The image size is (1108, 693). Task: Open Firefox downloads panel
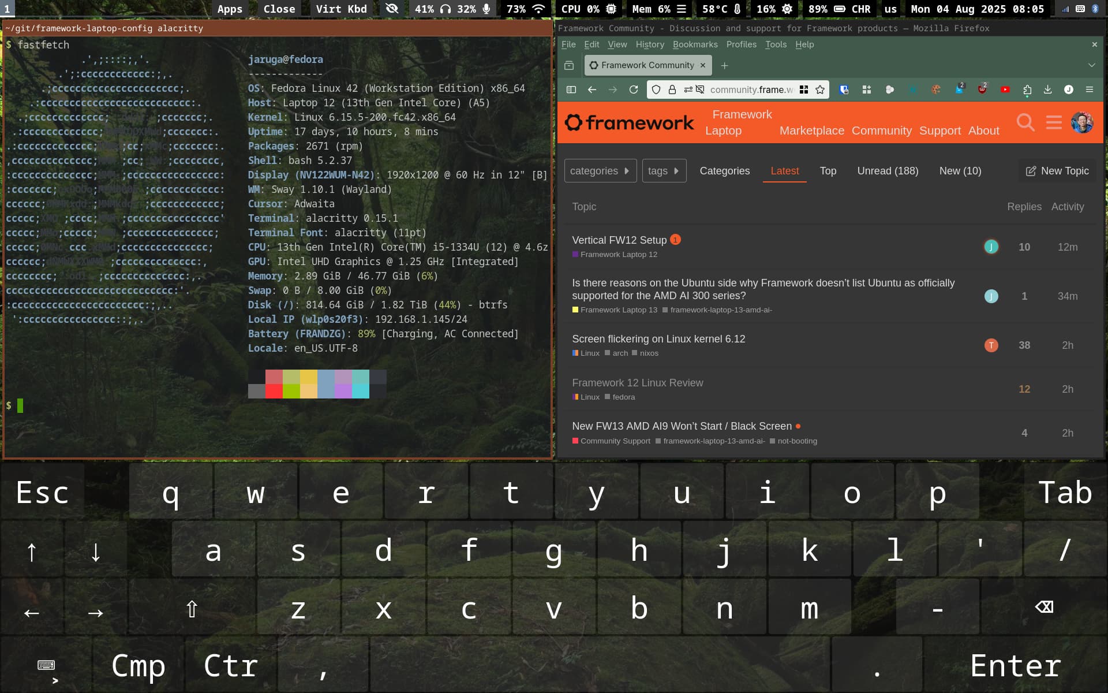click(1048, 90)
